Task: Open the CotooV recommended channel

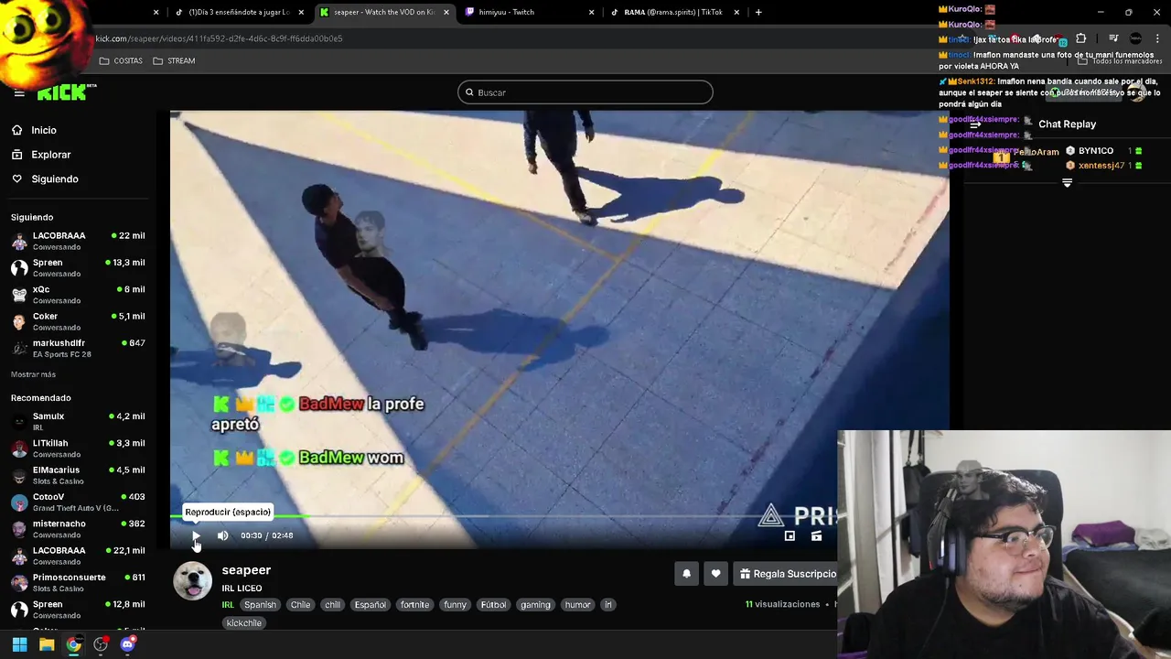Action: [x=78, y=502]
